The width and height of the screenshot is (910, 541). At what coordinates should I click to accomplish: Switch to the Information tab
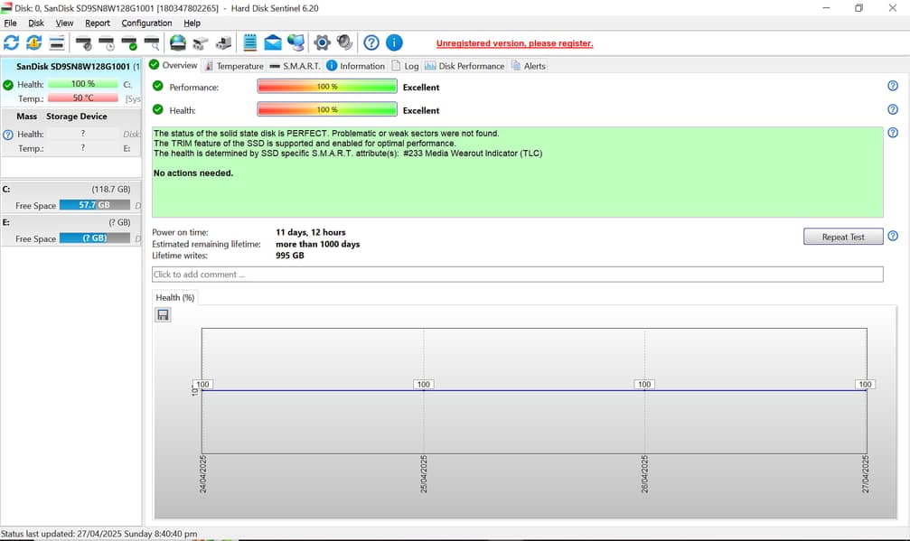click(356, 66)
